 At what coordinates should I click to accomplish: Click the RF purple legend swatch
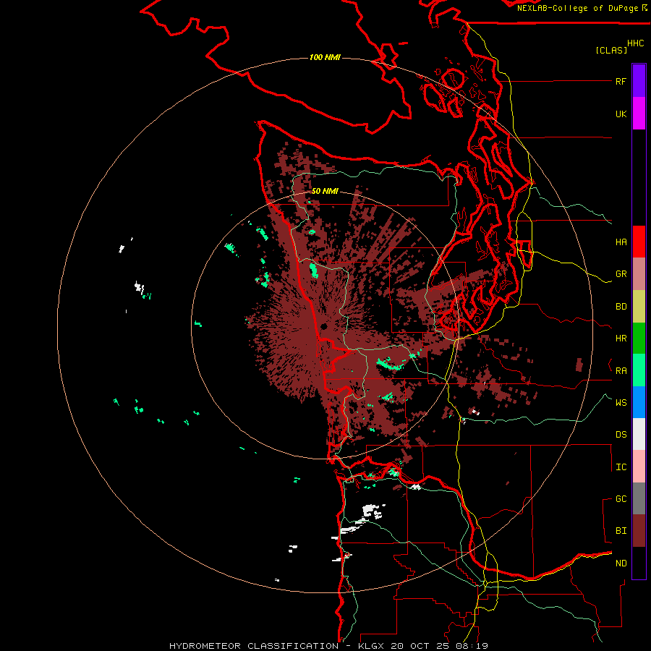[x=639, y=81]
